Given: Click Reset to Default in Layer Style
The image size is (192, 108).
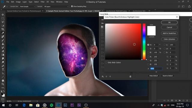Looking at the screenshot, I should click(x=167, y=76).
